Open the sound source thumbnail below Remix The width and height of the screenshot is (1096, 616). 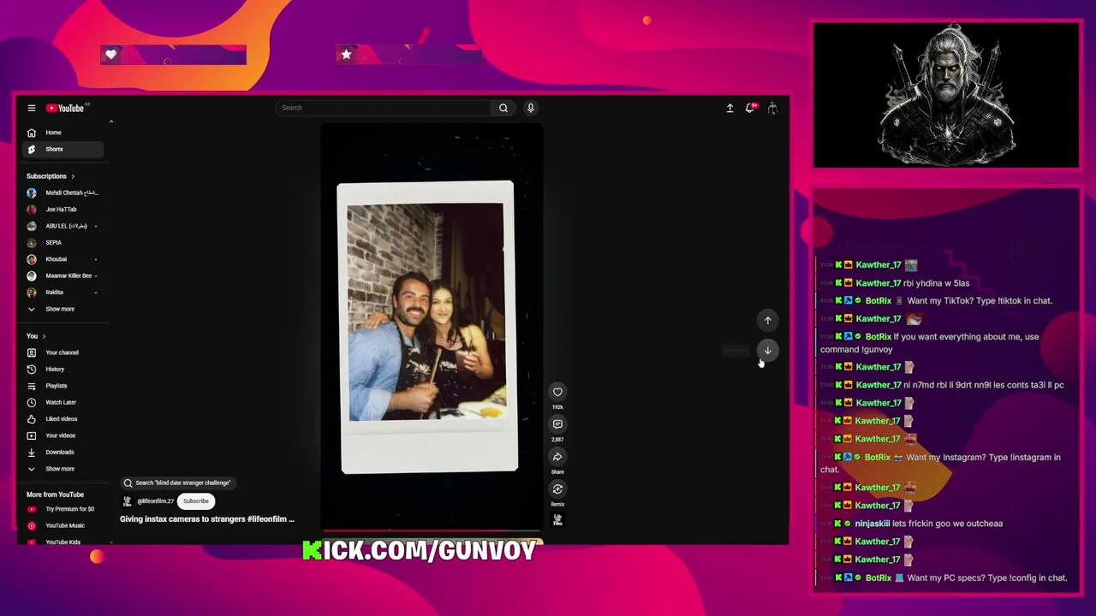pos(557,519)
